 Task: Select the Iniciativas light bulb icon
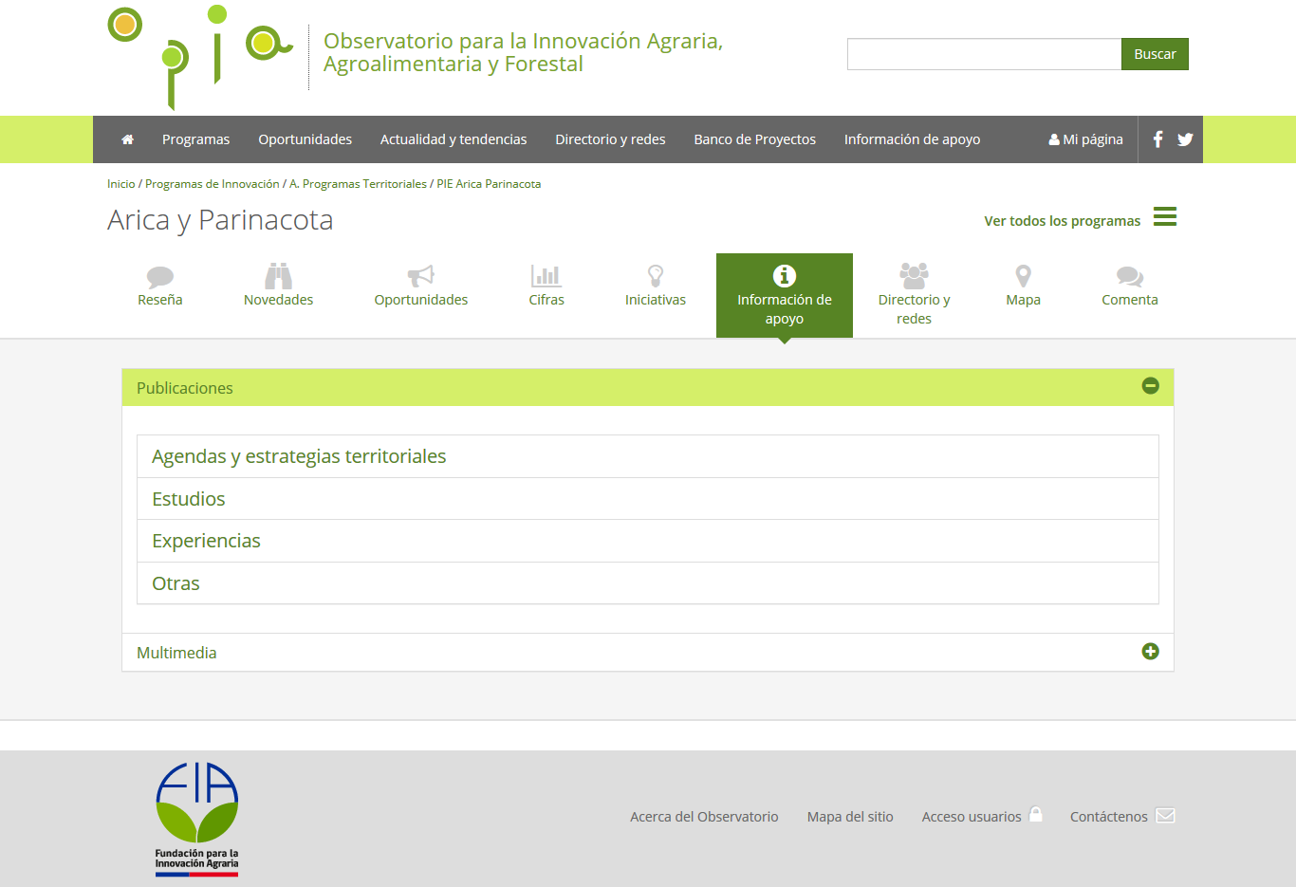(656, 275)
